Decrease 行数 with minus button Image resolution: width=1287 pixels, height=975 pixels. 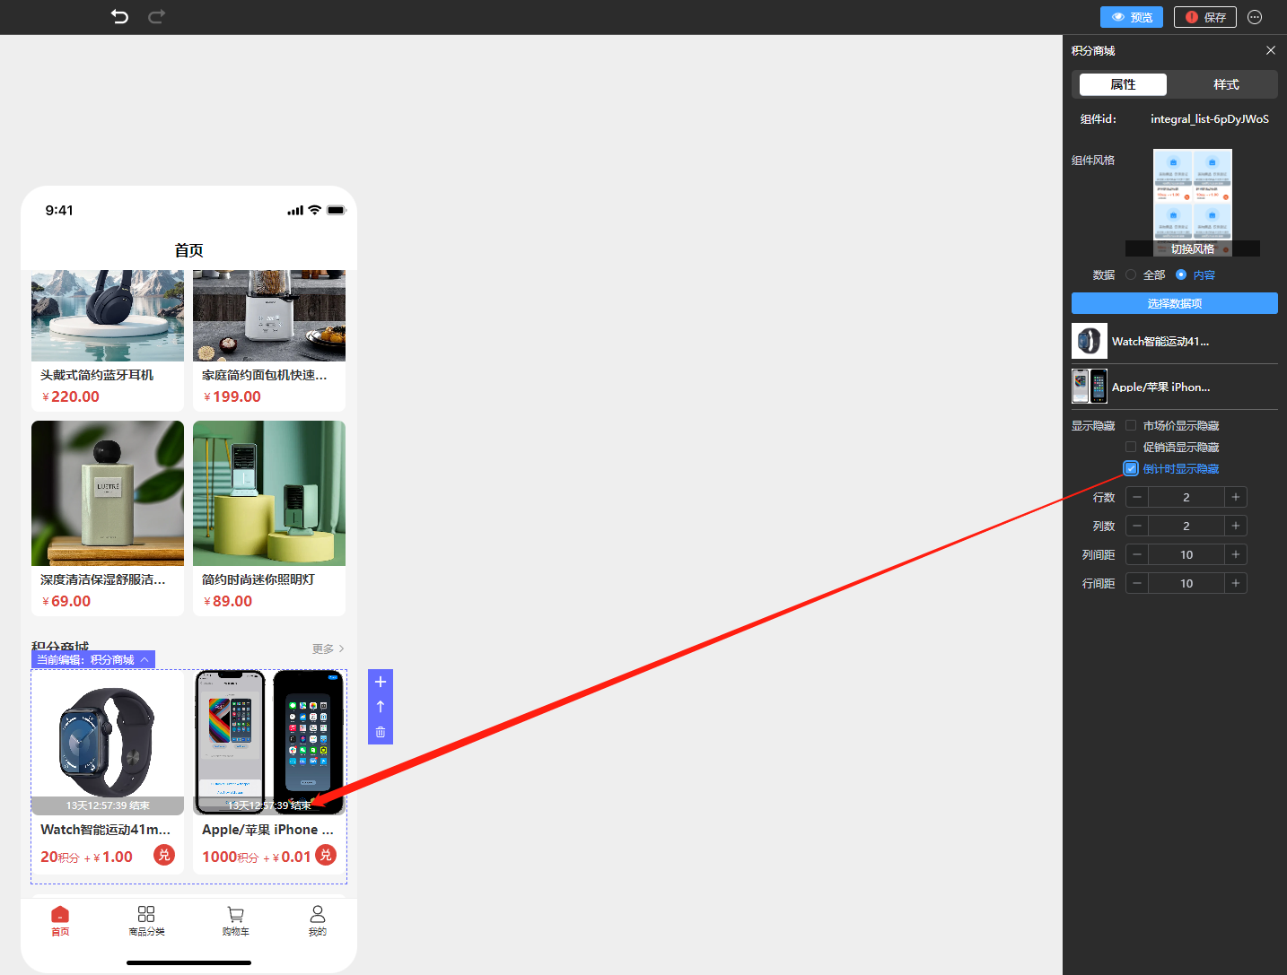[x=1137, y=497]
